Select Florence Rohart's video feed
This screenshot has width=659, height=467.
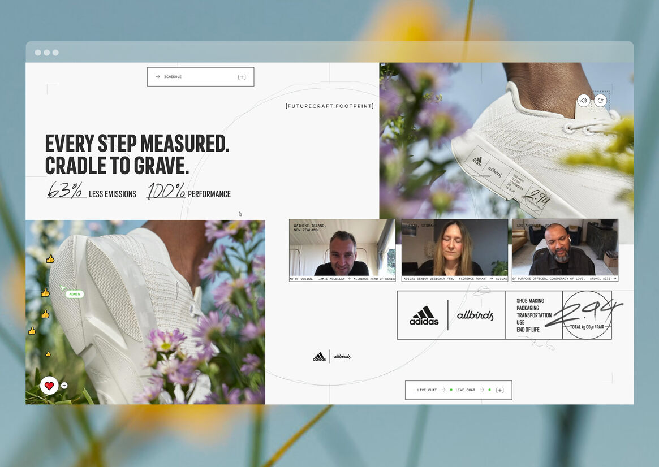click(454, 248)
